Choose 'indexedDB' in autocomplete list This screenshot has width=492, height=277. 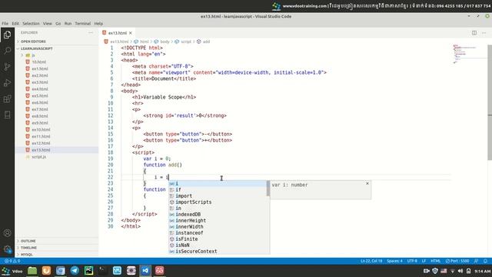pos(218,214)
